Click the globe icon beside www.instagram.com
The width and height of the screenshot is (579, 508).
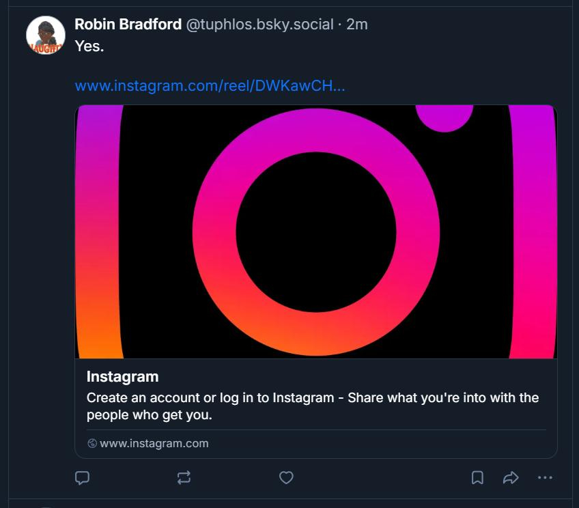coord(92,444)
